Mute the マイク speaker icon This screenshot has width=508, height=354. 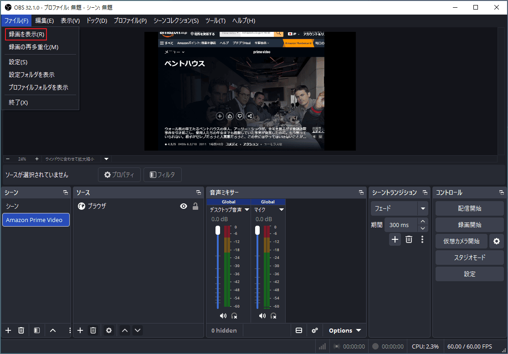(x=262, y=316)
